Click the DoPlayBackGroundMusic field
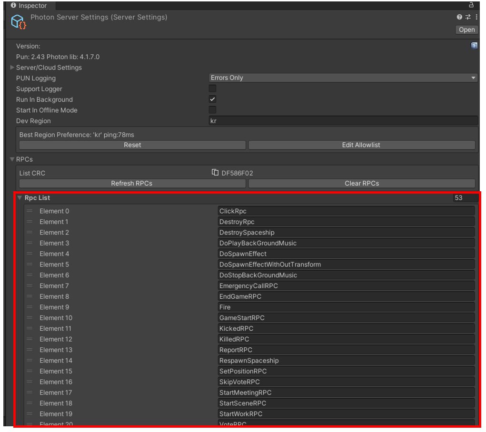This screenshot has width=486, height=432. 346,243
